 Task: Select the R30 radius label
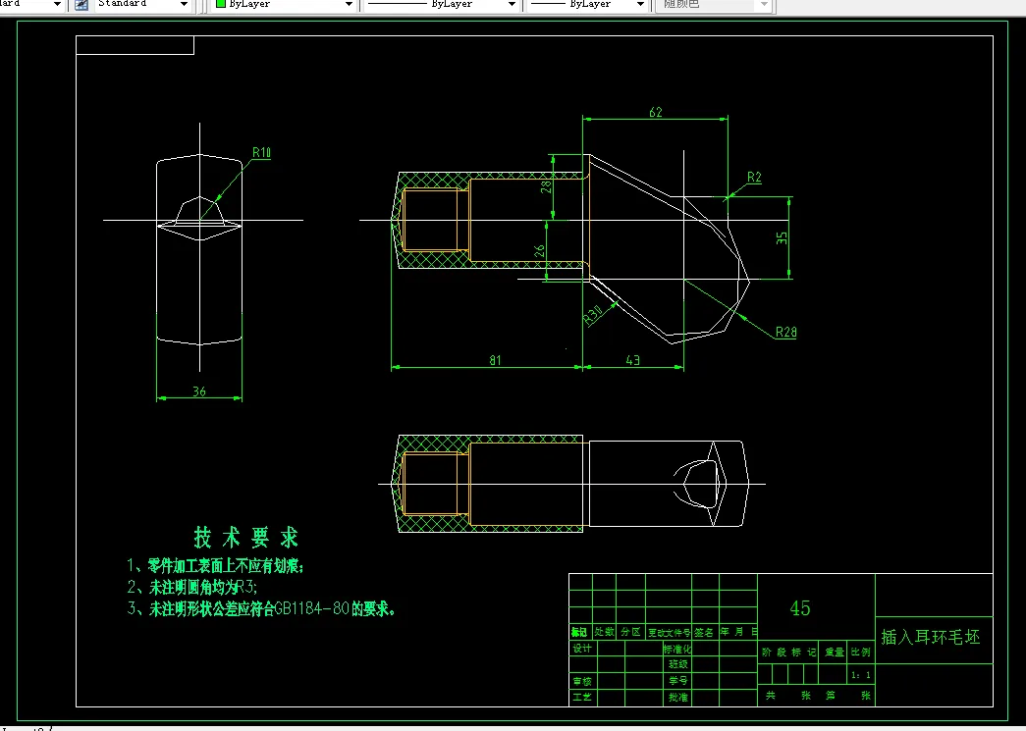point(593,316)
